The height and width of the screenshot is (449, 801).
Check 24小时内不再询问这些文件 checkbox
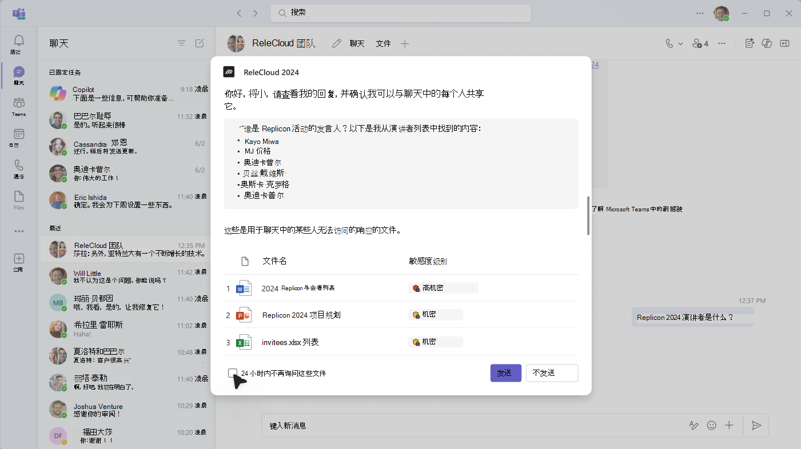click(232, 373)
